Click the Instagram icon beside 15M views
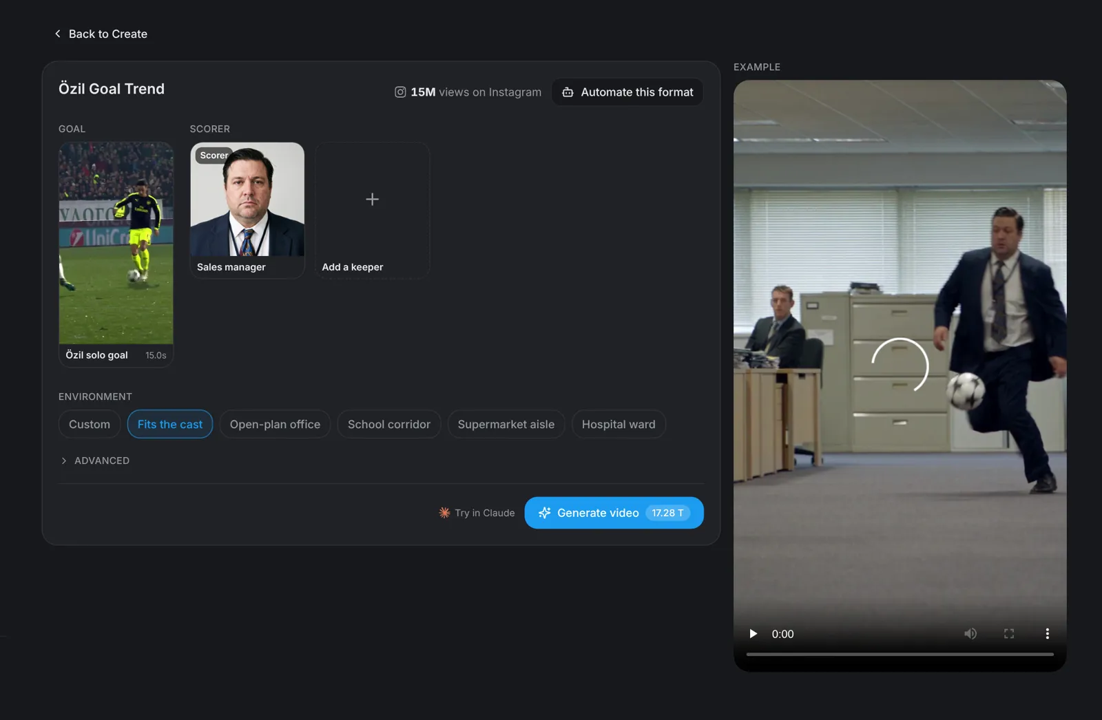Image resolution: width=1102 pixels, height=720 pixels. pos(400,92)
